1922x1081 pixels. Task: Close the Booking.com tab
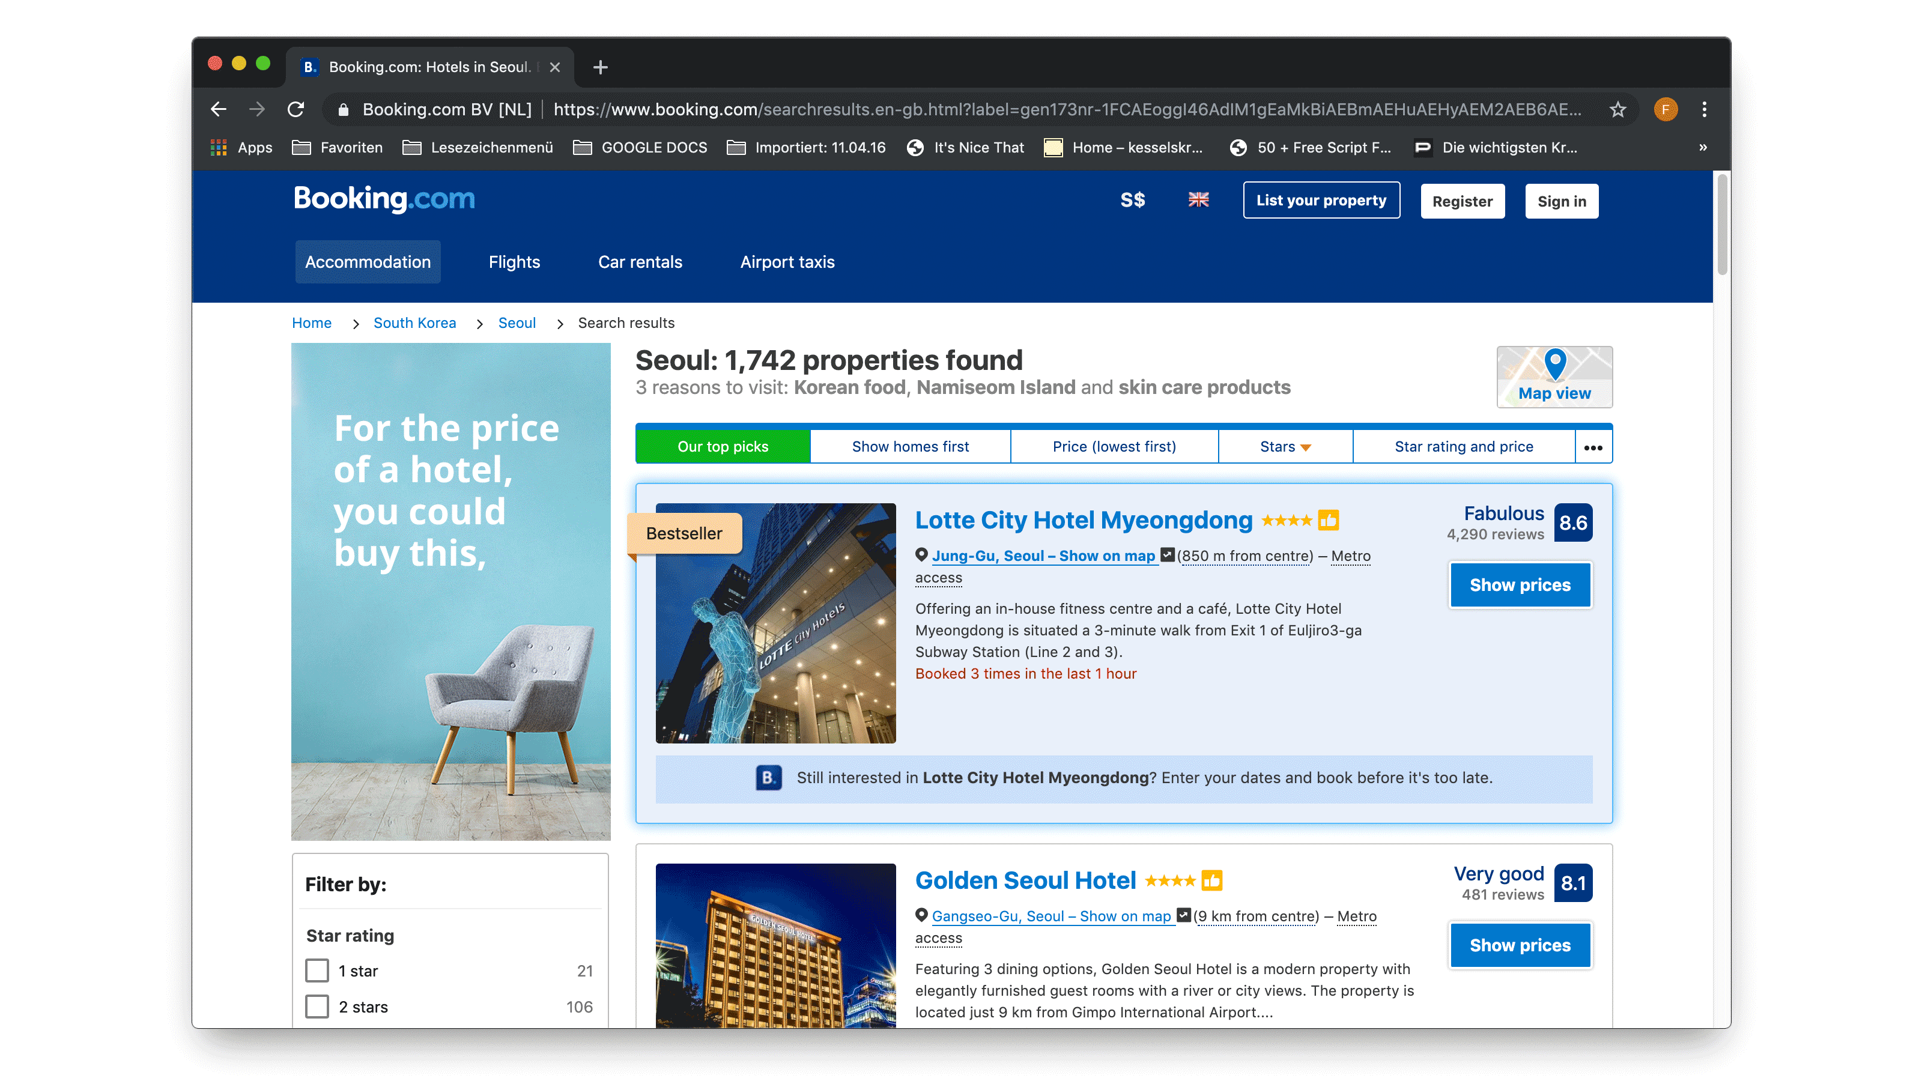click(x=554, y=67)
